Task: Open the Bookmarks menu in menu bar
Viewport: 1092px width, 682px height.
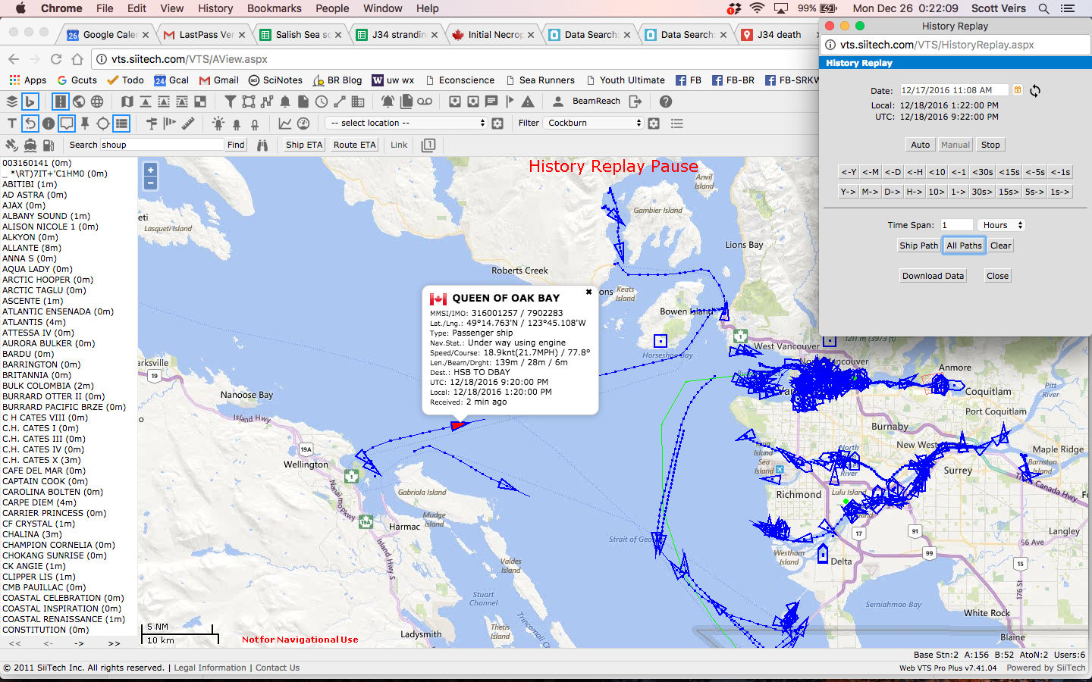Action: (274, 8)
